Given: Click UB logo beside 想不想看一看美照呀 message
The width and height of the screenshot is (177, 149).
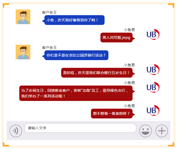Looking at the screenshot, I should coord(153,110).
